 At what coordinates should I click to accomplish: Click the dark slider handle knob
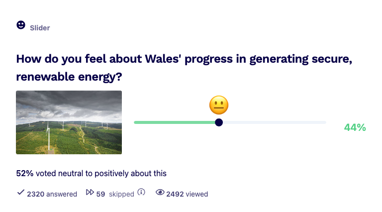coord(219,122)
